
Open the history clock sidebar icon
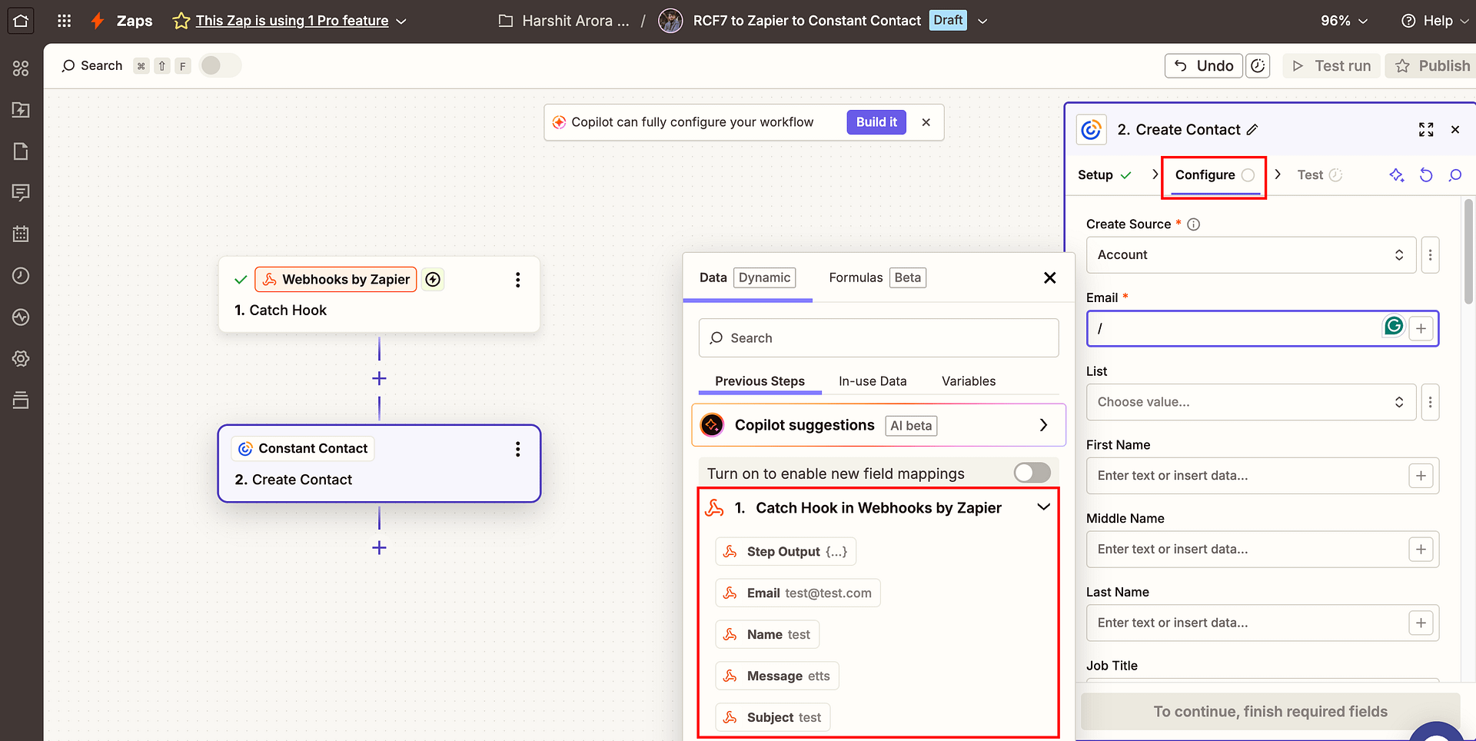pos(21,275)
